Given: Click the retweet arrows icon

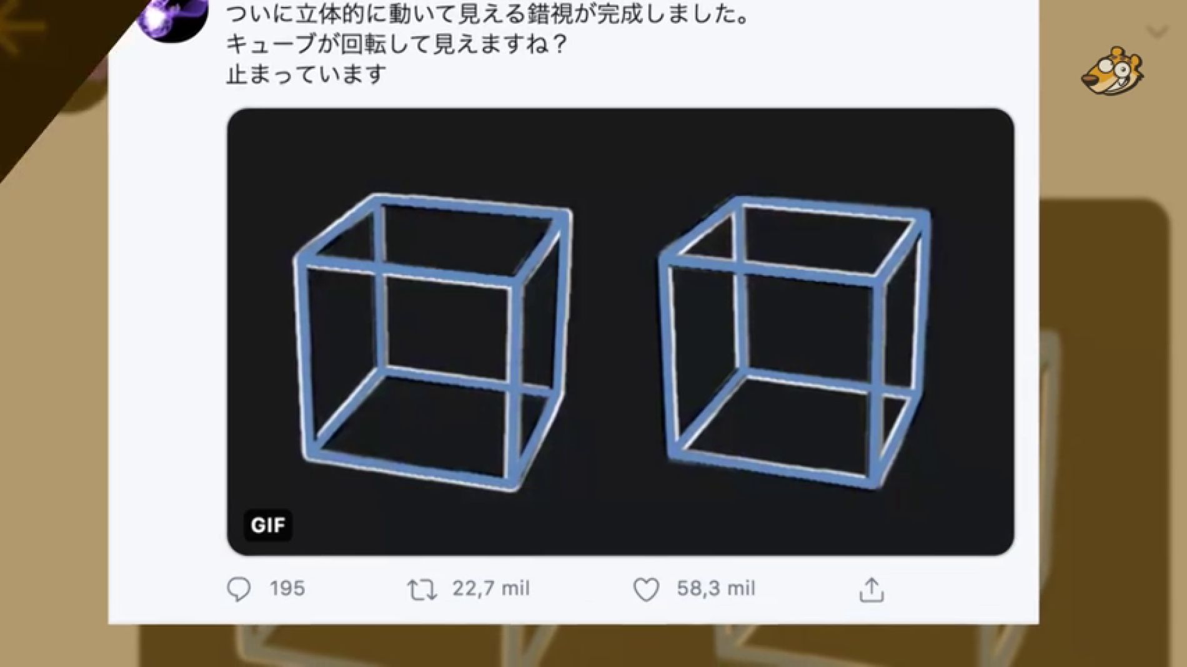Looking at the screenshot, I should (x=422, y=590).
